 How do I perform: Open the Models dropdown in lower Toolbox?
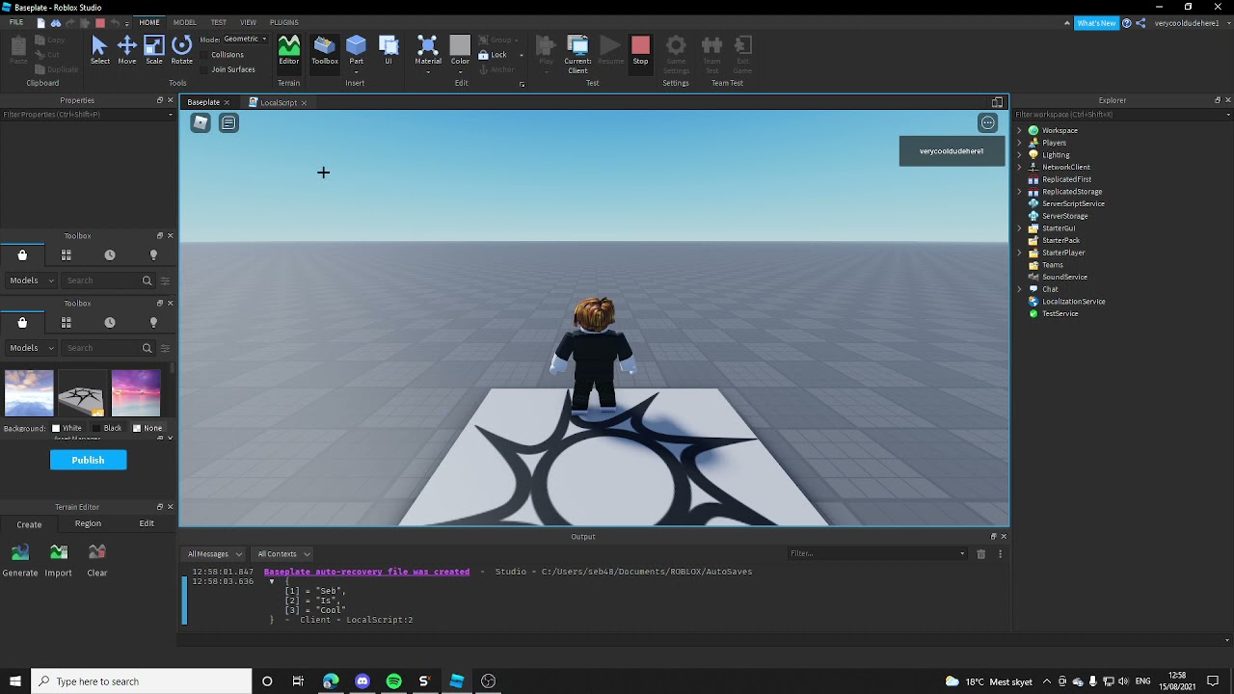pyautogui.click(x=29, y=348)
